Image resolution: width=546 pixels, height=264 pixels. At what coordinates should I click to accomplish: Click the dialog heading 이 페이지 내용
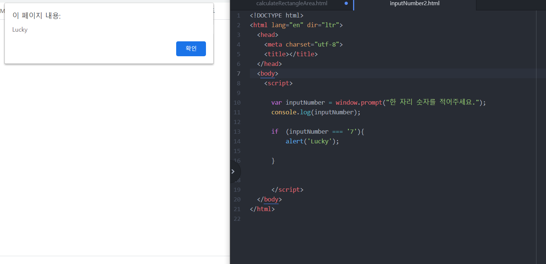click(x=36, y=16)
